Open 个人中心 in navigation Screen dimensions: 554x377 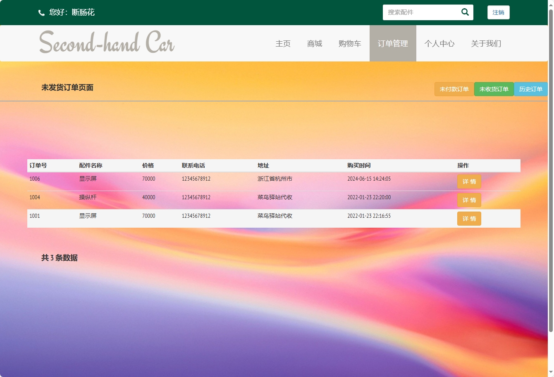coord(439,43)
